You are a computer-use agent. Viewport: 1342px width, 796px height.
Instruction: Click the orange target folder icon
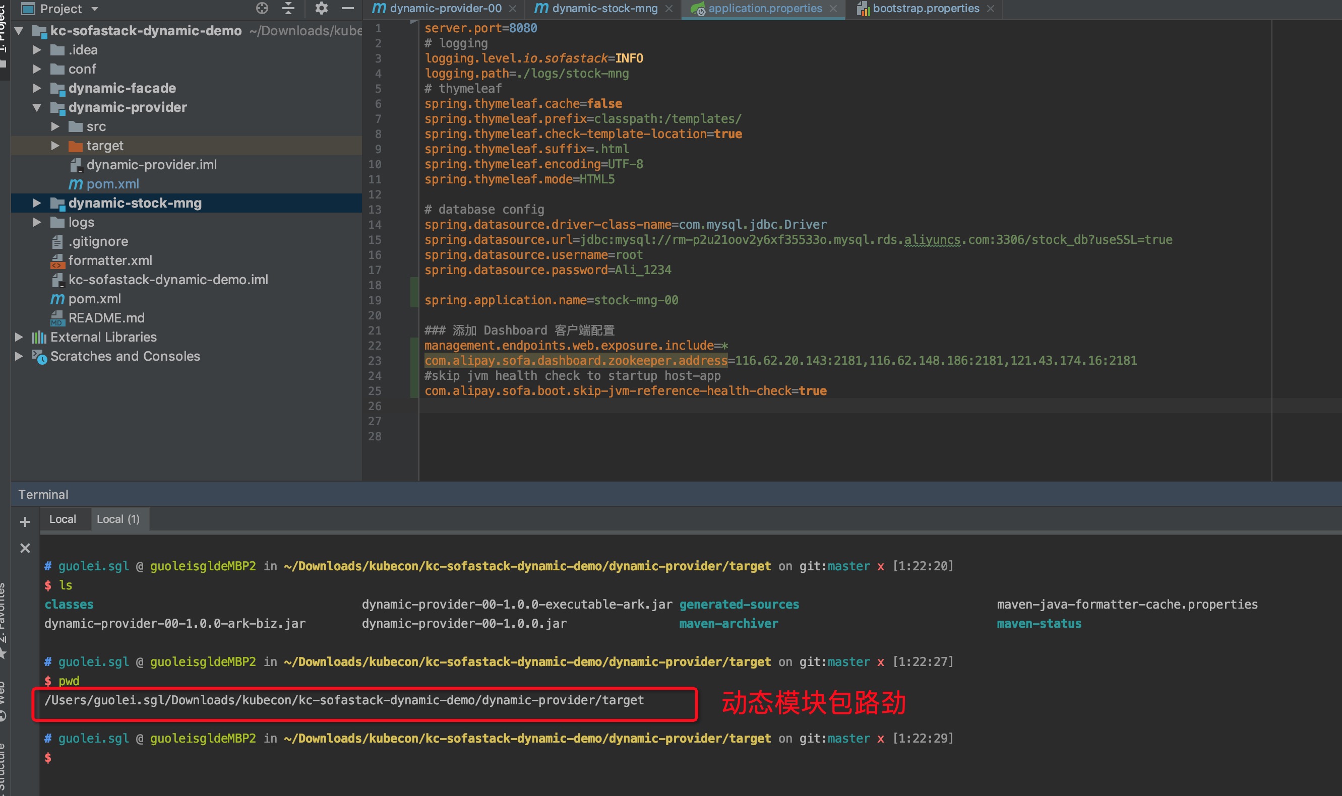(75, 146)
